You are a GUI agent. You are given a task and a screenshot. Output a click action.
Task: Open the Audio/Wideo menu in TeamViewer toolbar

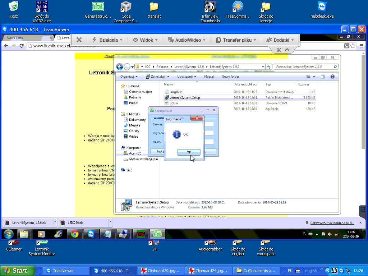187,40
